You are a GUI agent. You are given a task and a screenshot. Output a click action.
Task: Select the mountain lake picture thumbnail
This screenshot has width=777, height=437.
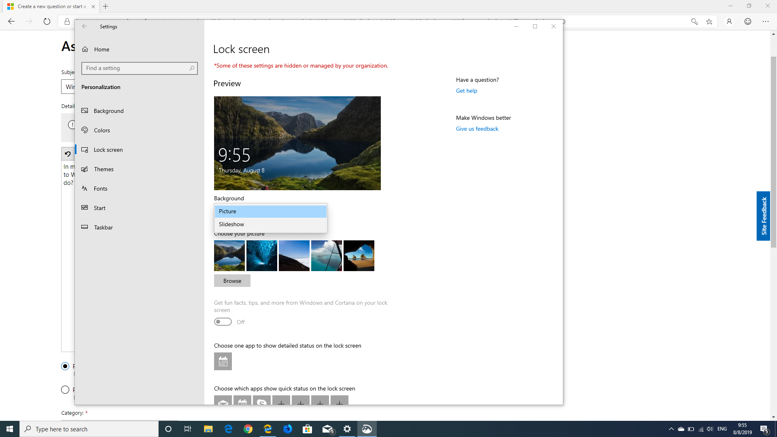click(x=229, y=256)
